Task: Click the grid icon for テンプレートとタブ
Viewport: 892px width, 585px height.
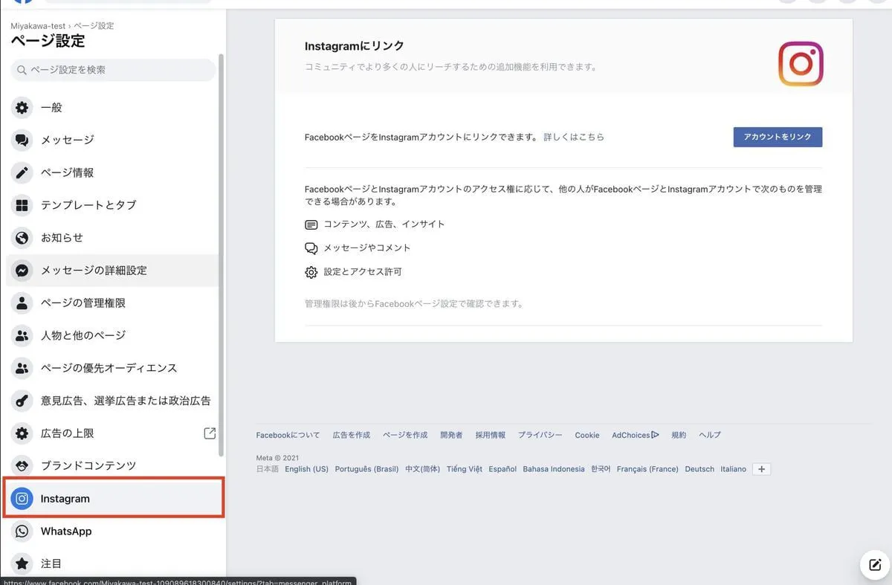Action: tap(22, 205)
